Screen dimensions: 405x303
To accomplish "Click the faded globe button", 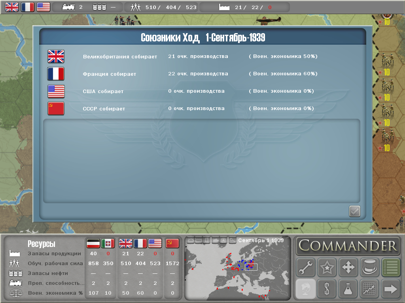I will 306,289.
